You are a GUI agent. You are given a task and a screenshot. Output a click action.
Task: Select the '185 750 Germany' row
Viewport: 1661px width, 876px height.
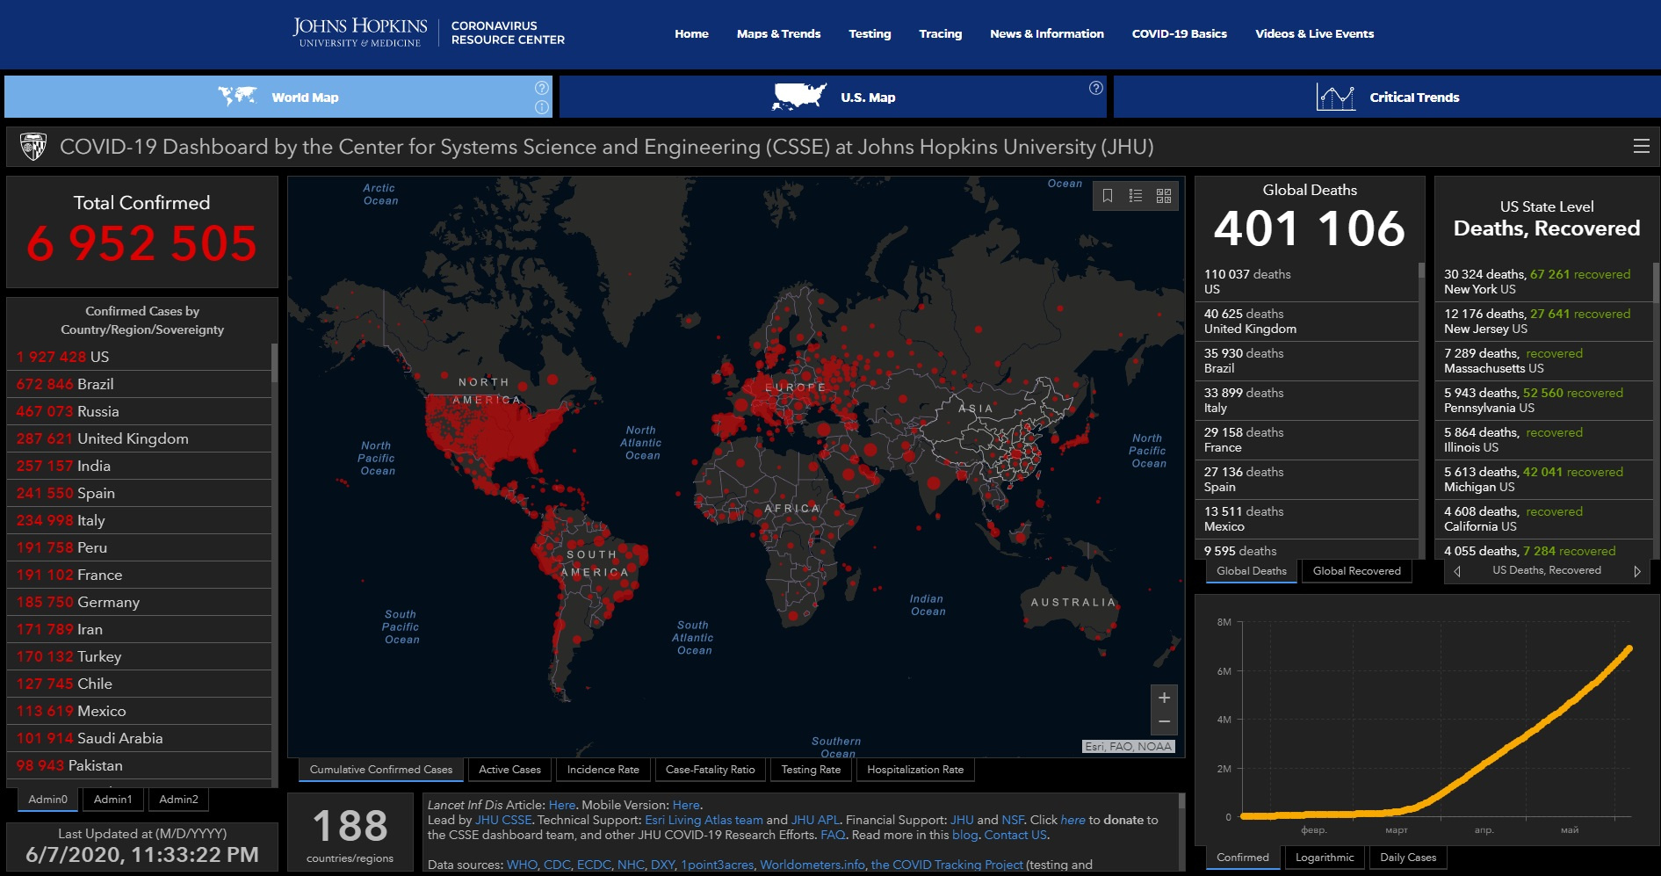141,602
